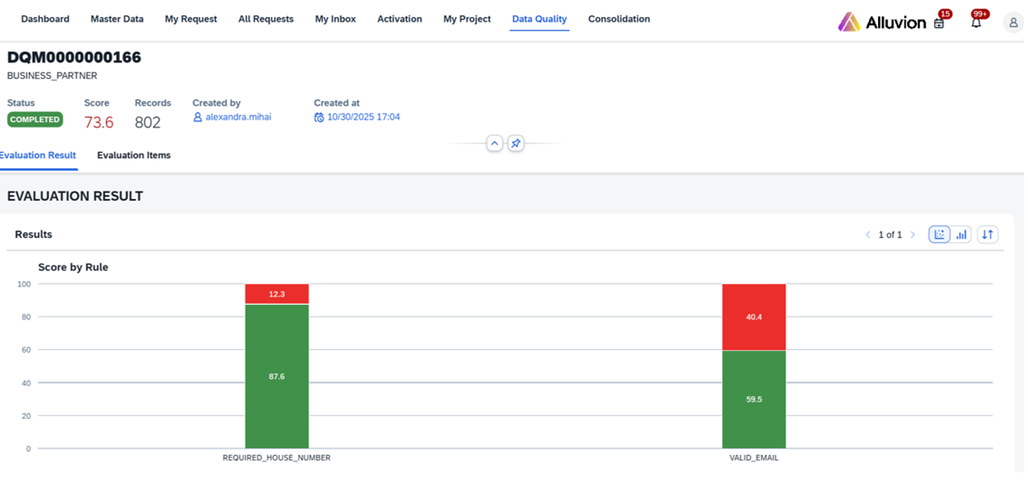
Task: Open the chart sort settings icon
Action: tap(987, 234)
